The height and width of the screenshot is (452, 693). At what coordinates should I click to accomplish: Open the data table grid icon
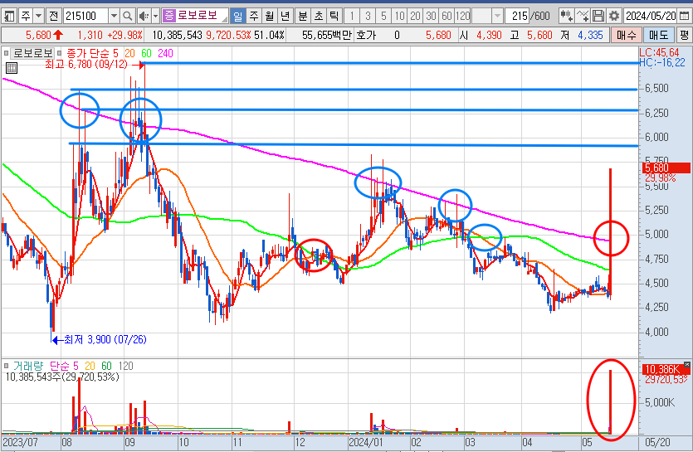coord(12,68)
